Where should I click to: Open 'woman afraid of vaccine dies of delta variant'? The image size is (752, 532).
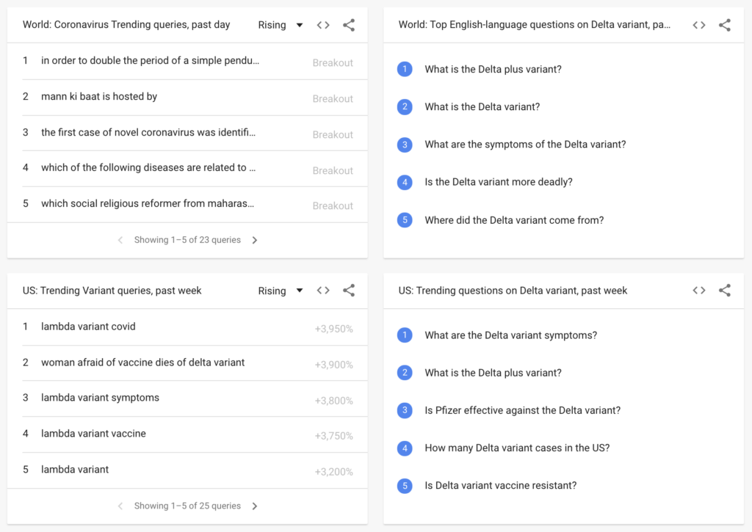tap(187, 362)
